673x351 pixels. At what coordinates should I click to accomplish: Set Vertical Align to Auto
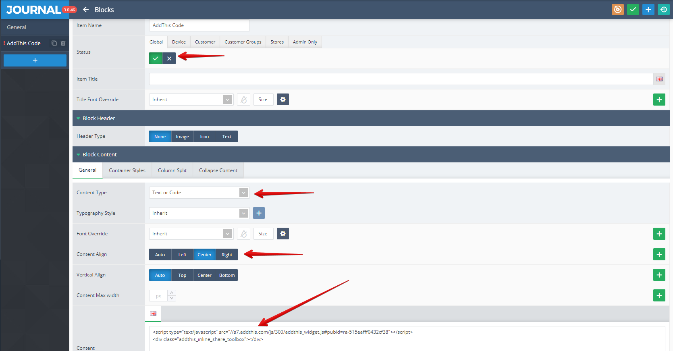[x=160, y=275]
